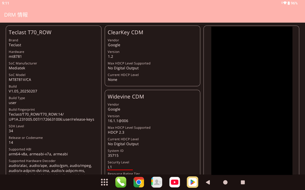Viewport: 305px width, 190px height.
Task: Select ClearKey version 1.2
Action: coord(111,56)
